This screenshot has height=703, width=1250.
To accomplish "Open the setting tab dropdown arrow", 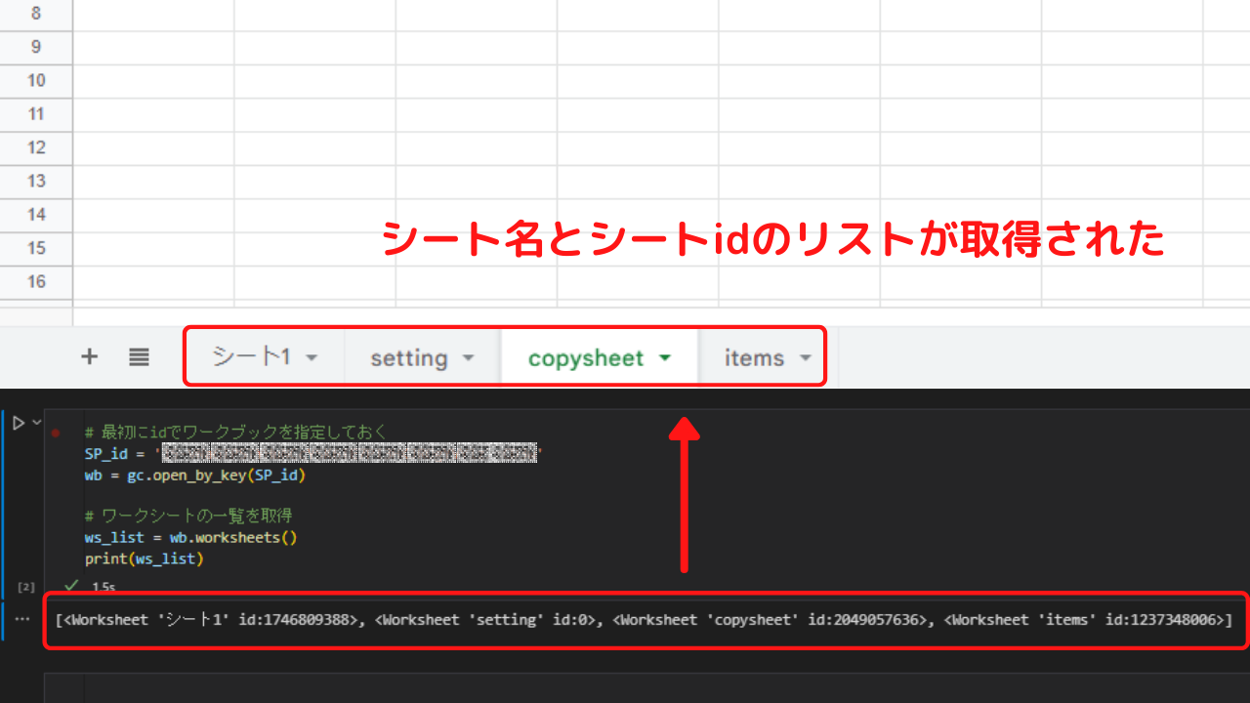I will coord(468,357).
